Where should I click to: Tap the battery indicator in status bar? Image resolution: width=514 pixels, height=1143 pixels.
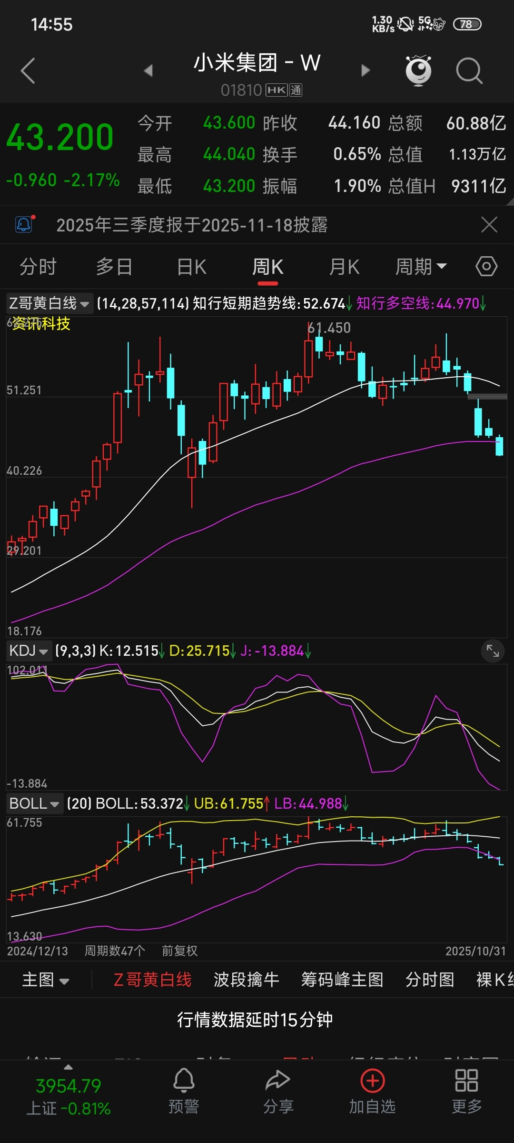pyautogui.click(x=467, y=24)
